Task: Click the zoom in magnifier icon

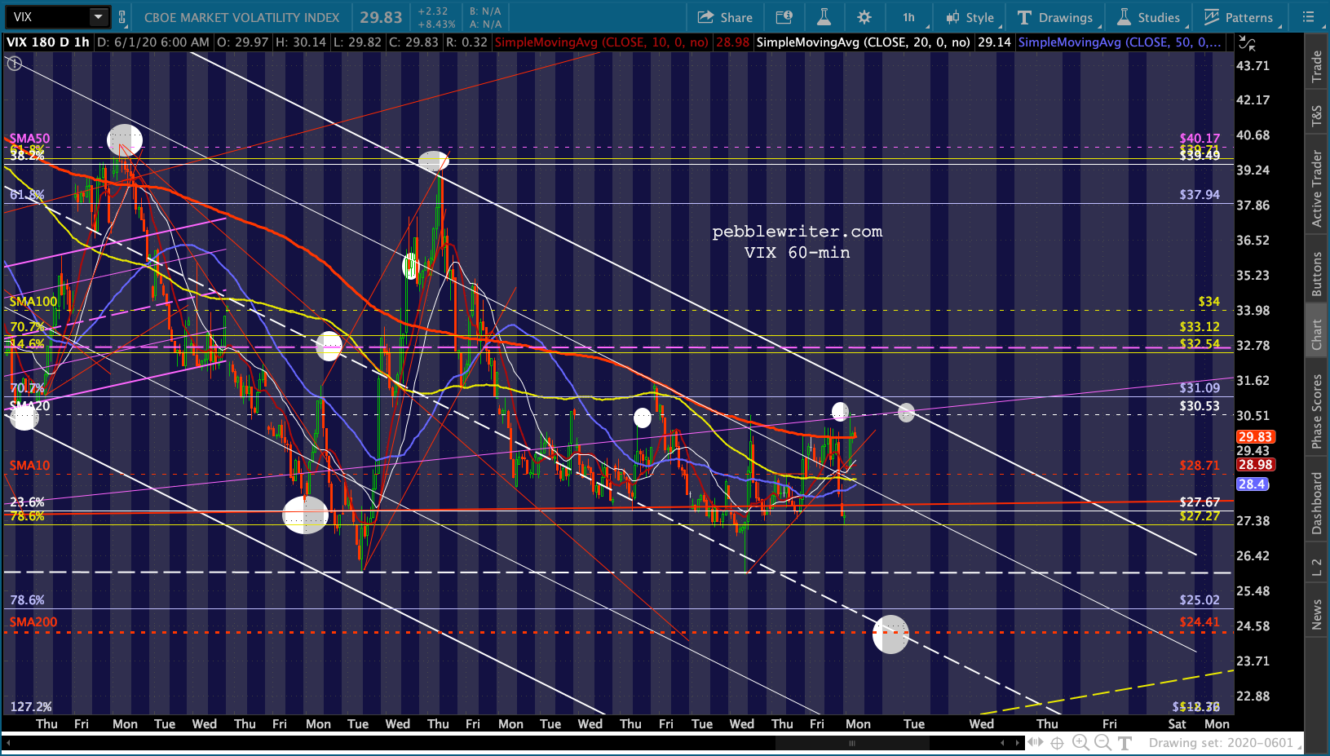Action: (x=1080, y=742)
